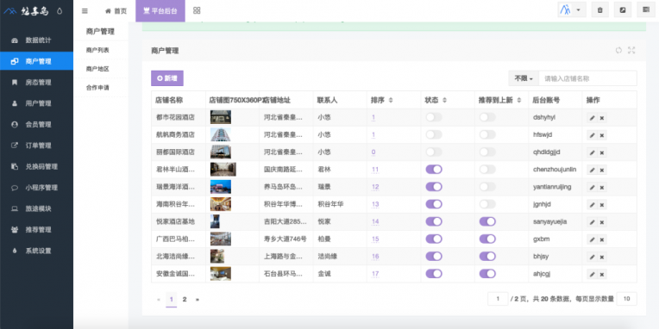The width and height of the screenshot is (659, 329).
Task: Open the rightmost panel icon in top bar
Action: tap(646, 10)
